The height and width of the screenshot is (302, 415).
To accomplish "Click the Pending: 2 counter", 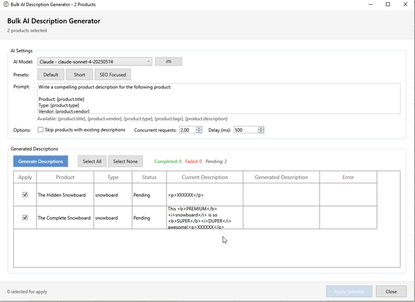I will (216, 161).
